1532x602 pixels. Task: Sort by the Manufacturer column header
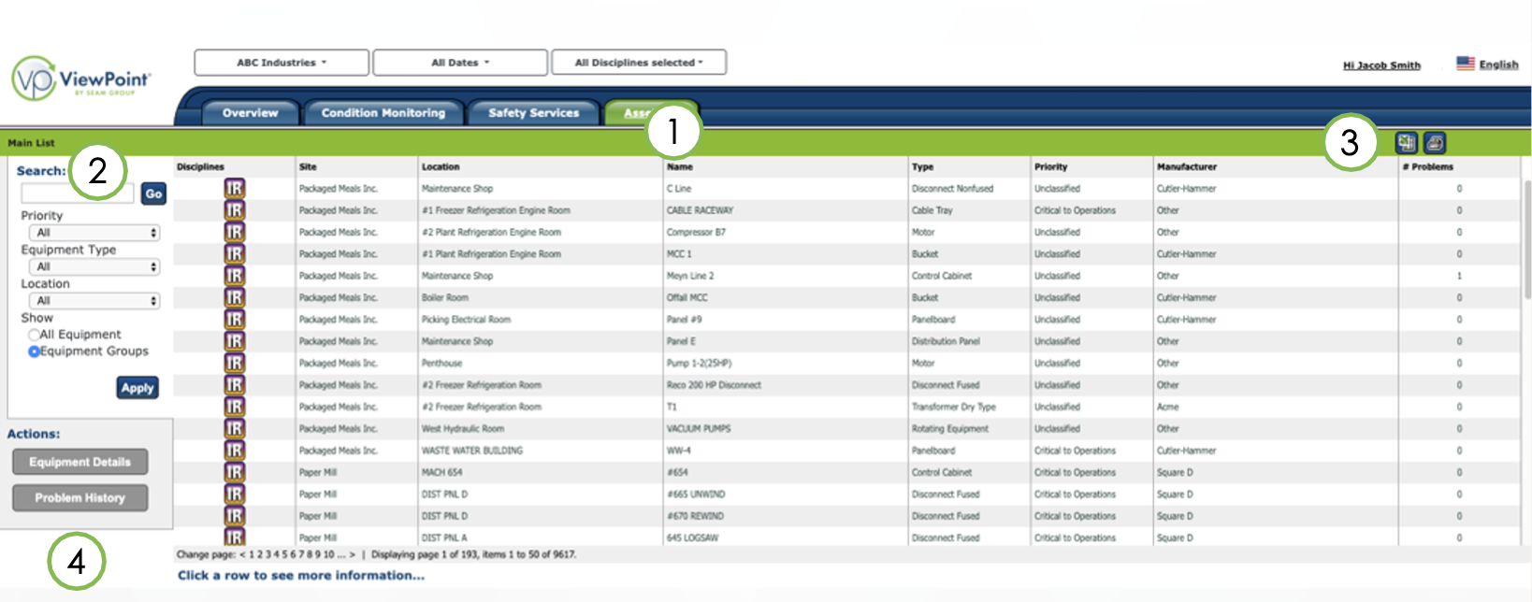coord(1187,166)
